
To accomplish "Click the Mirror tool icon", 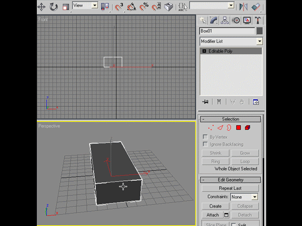I will pos(243,7).
